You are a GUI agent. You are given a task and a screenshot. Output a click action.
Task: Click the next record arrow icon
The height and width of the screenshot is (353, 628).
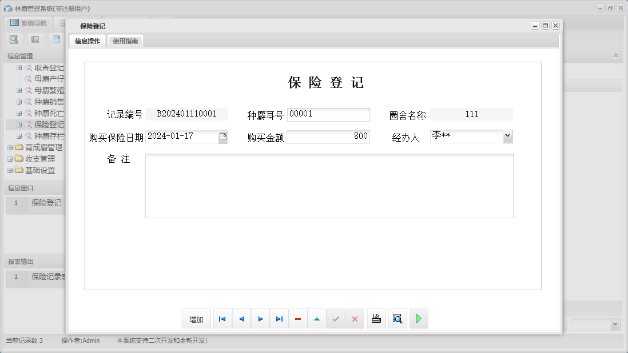pyautogui.click(x=260, y=319)
